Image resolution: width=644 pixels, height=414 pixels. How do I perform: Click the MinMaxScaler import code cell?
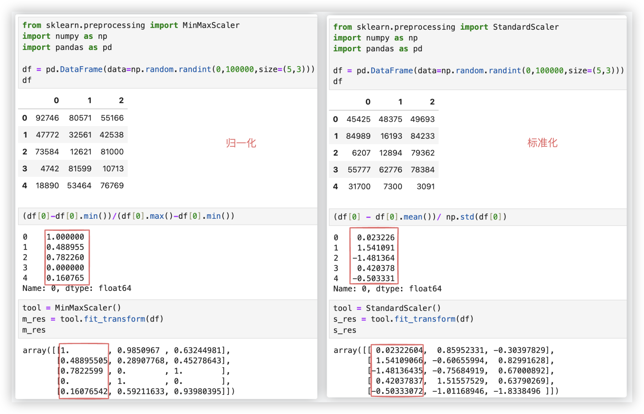167,52
